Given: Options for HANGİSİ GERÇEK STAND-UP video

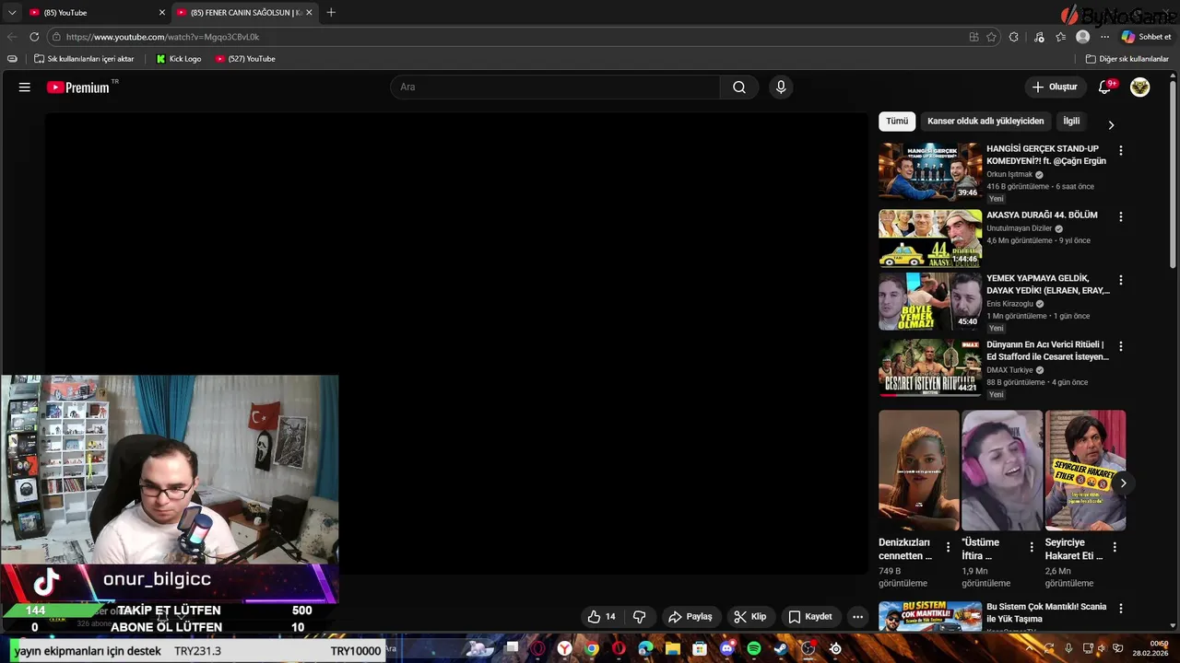Looking at the screenshot, I should pyautogui.click(x=1121, y=150).
